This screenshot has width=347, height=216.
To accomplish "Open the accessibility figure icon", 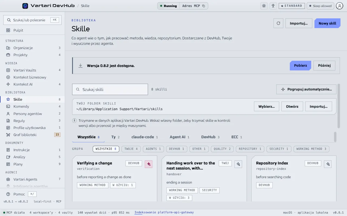I will (273, 6).
